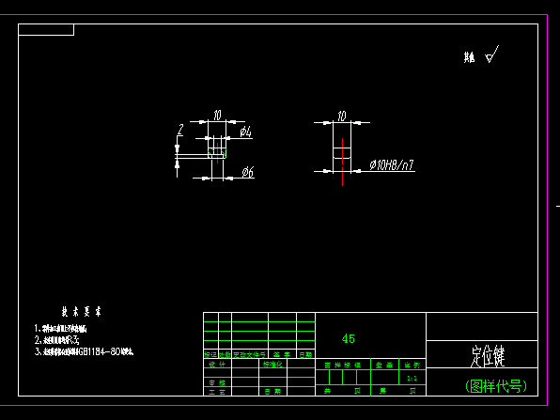
Task: Click the 审核 cell in title block
Action: coord(217,382)
